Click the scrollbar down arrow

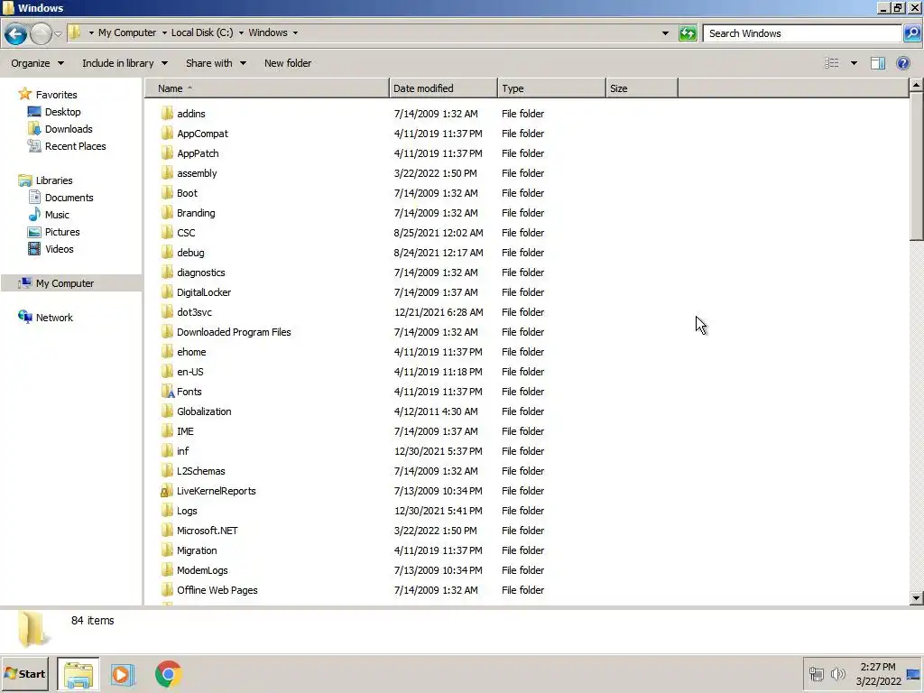(x=916, y=597)
